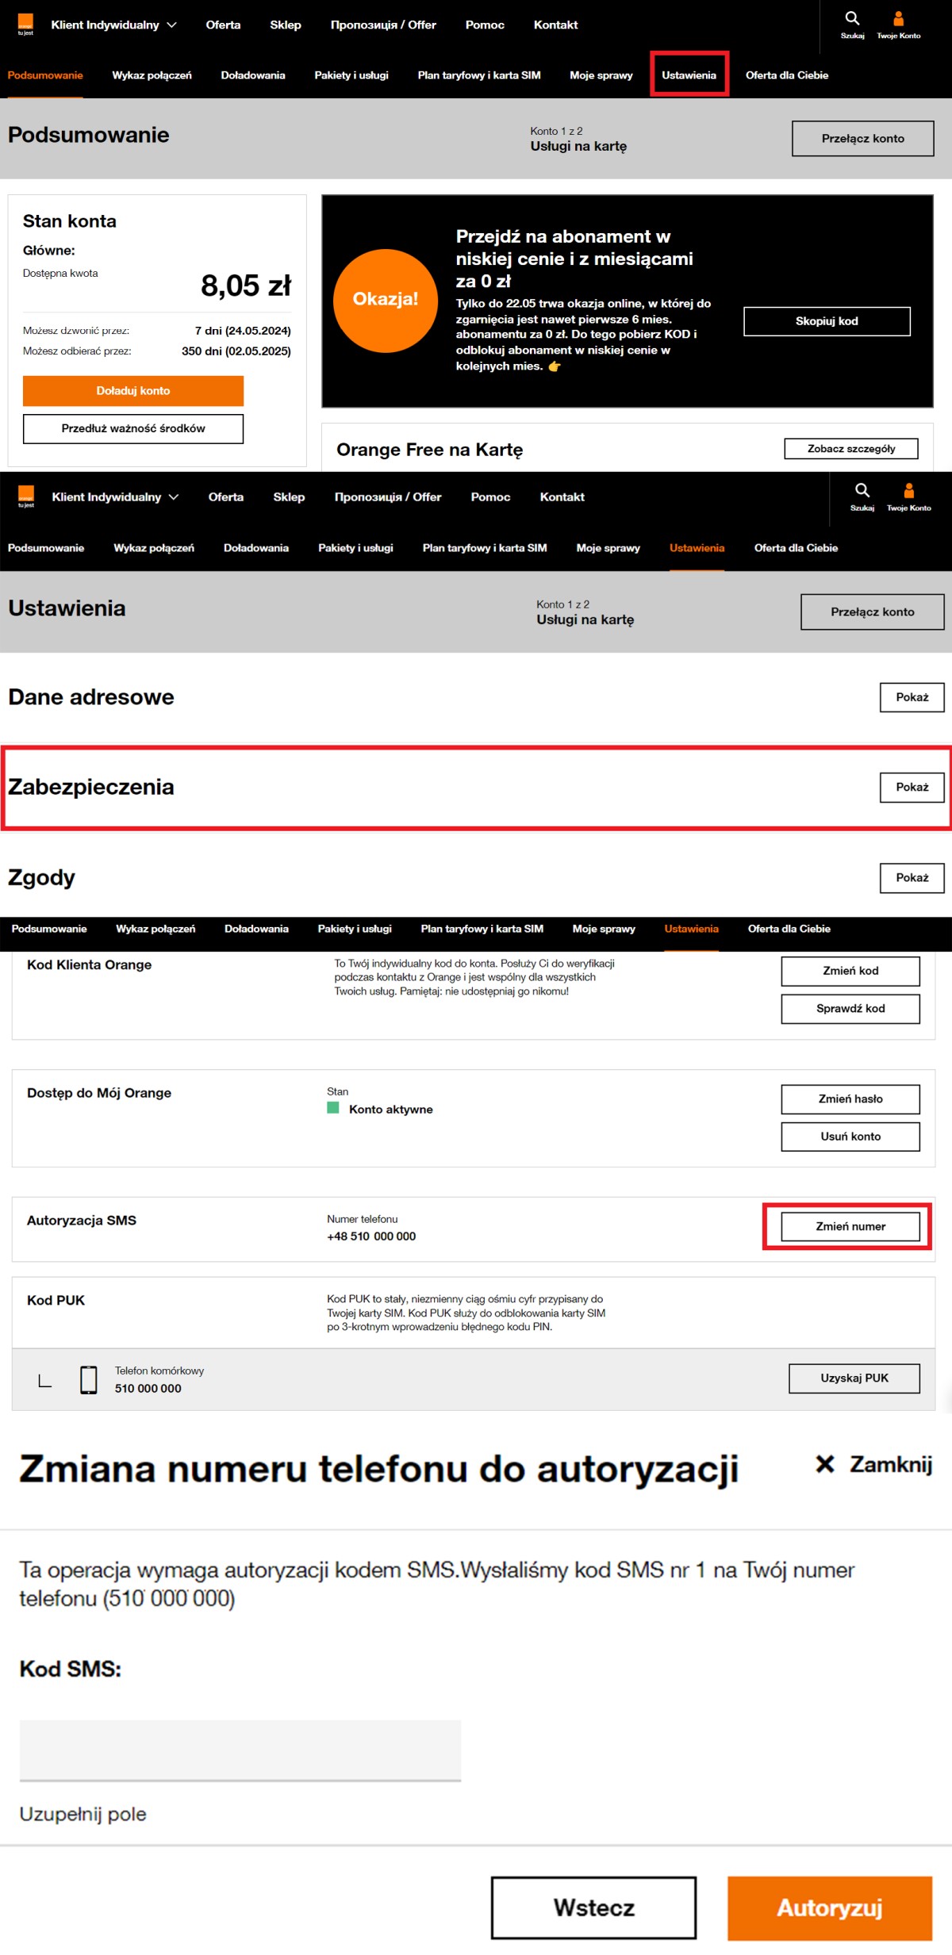This screenshot has height=1955, width=952.
Task: Click Szukaj magnifier icon above the Ustawienia heading
Action: pyautogui.click(x=862, y=490)
